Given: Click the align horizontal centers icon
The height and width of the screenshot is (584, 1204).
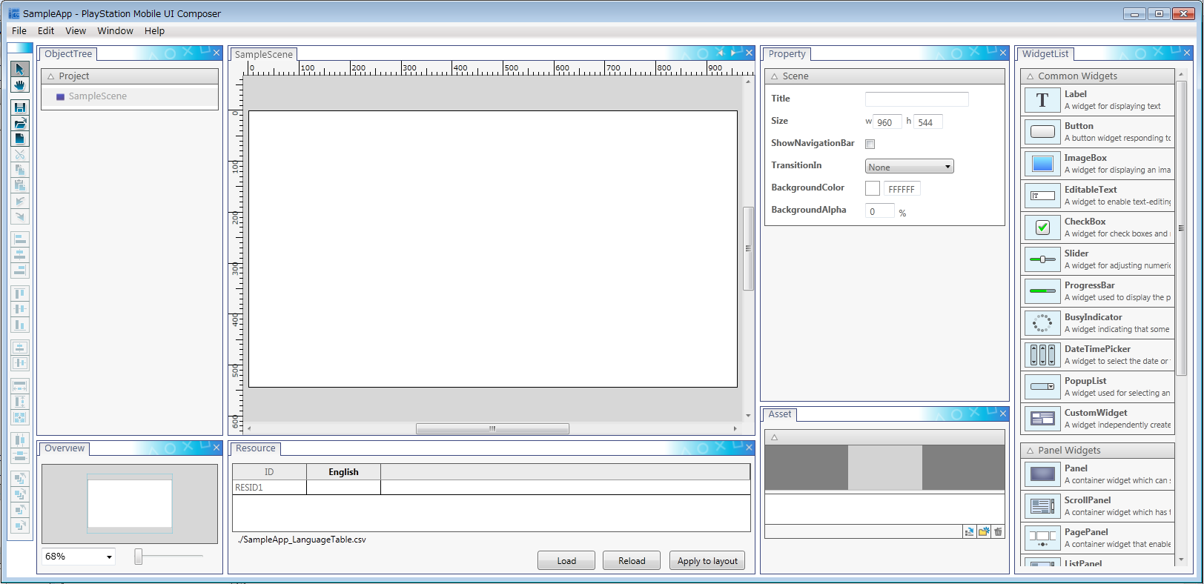Looking at the screenshot, I should point(20,255).
